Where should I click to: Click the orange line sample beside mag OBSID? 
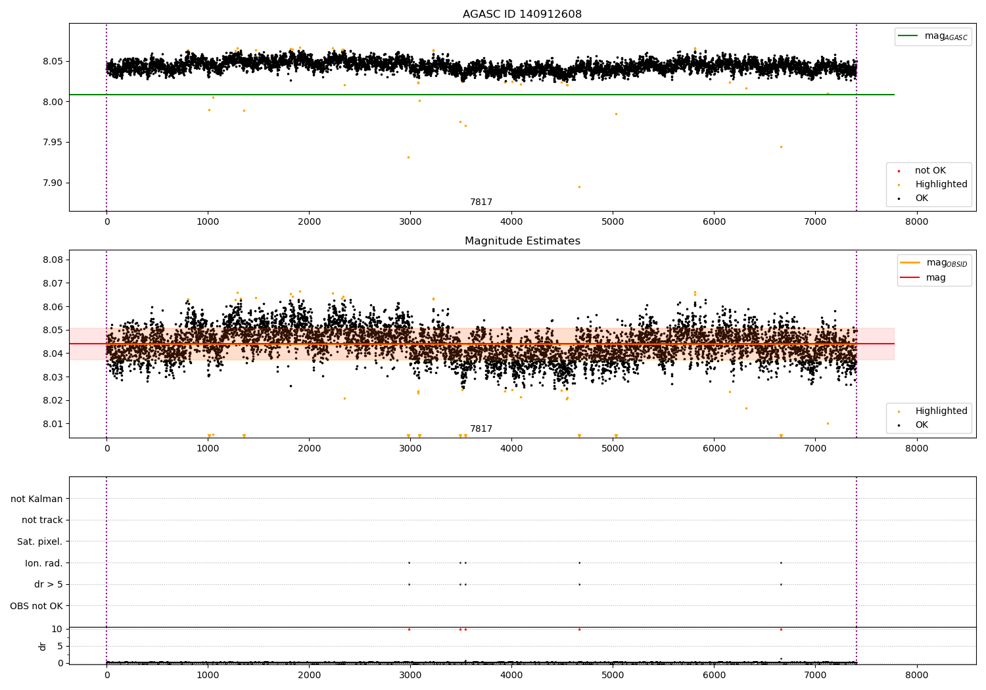[910, 263]
